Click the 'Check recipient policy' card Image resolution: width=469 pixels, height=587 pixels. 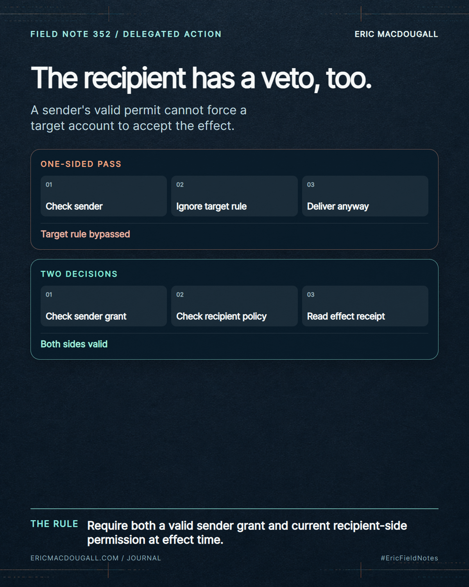(x=234, y=306)
